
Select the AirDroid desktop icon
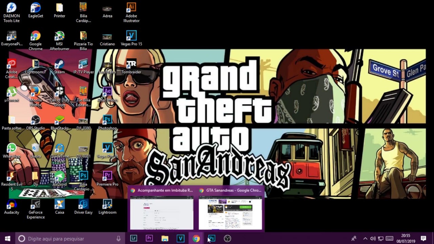(59, 179)
